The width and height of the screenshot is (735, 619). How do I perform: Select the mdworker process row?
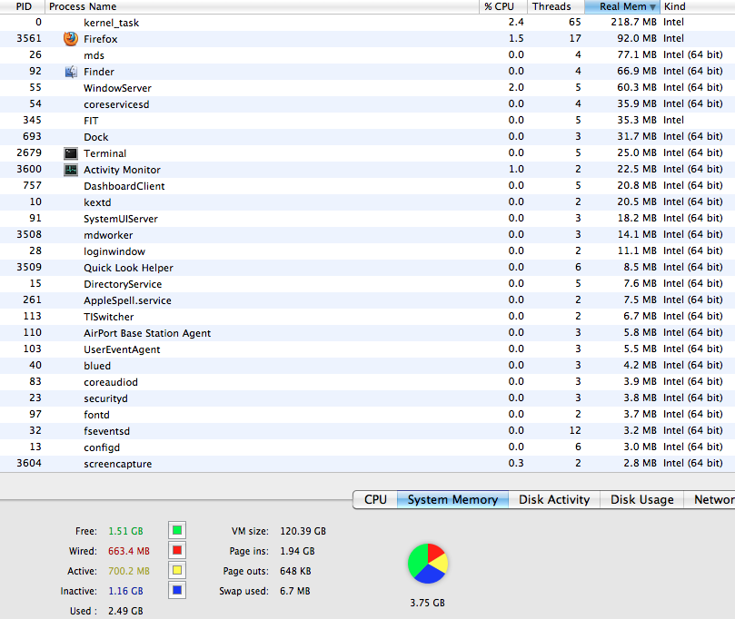tap(367, 234)
